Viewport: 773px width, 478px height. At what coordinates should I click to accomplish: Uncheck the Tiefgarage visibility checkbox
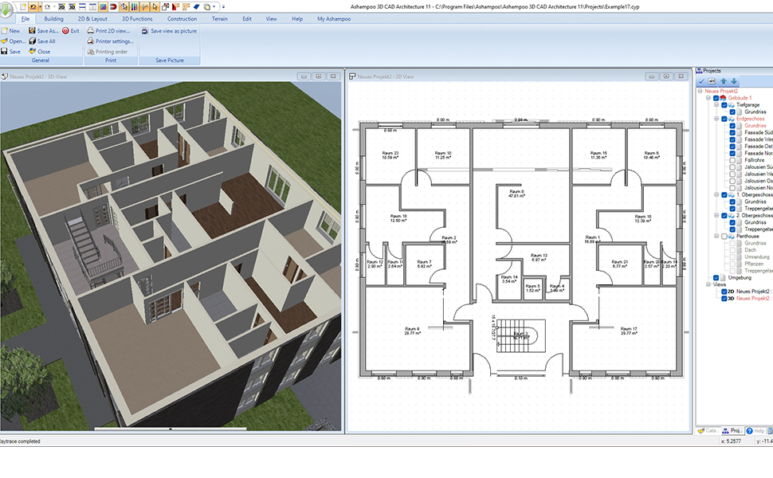coord(724,105)
